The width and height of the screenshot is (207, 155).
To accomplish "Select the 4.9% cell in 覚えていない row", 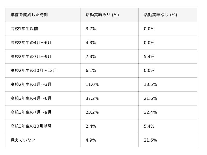I will [x=91, y=140].
